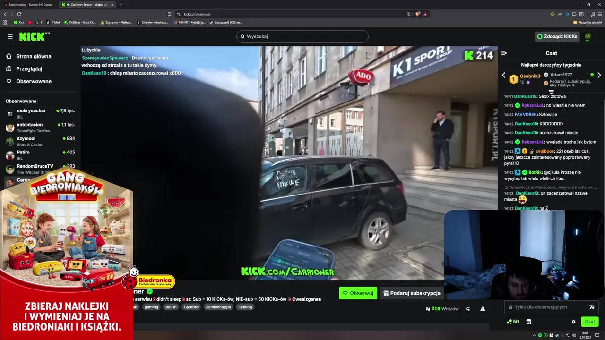This screenshot has height=340, width=605.
Task: Click the streamer webcam picture-in-picture overlay
Action: [524, 255]
